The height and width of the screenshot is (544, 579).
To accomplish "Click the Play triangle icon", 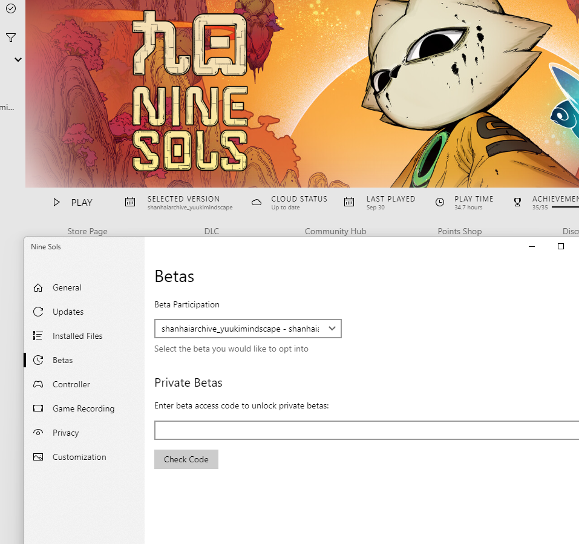I will click(x=56, y=202).
